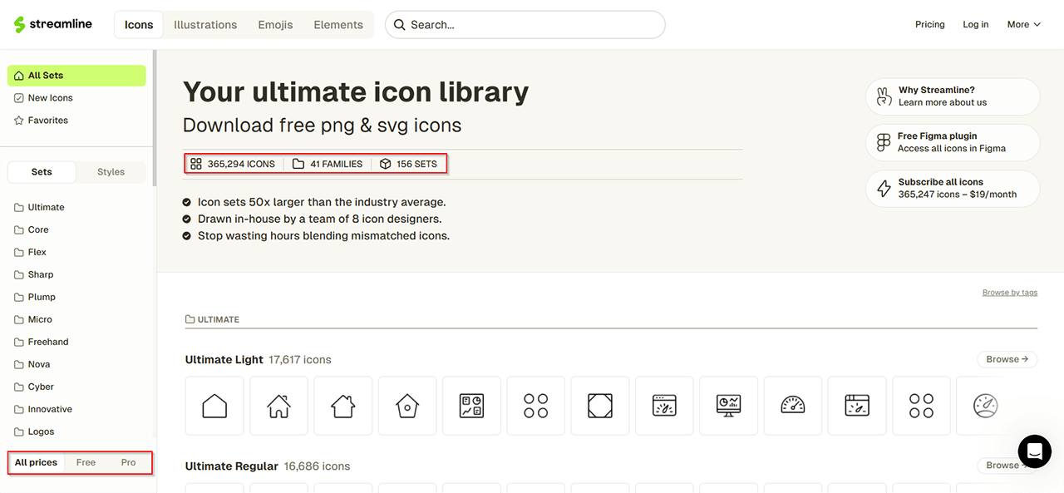Select the Pro price filter
Screen dimensions: 1064x493
click(x=128, y=462)
